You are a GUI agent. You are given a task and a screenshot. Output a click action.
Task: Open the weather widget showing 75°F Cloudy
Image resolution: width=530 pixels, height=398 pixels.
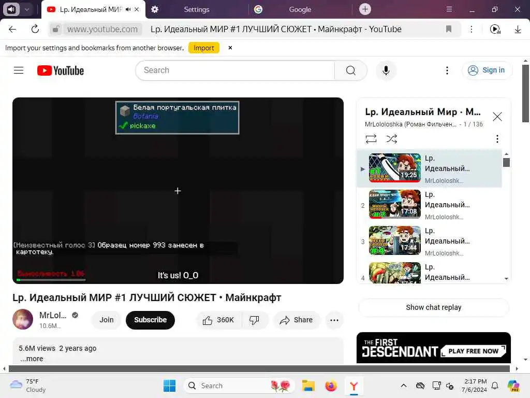pos(28,386)
